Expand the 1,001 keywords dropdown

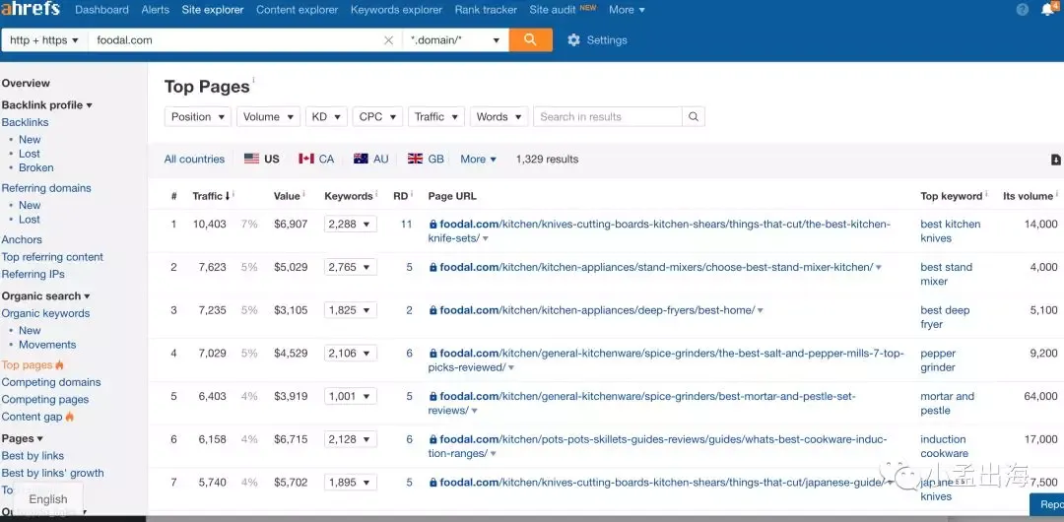[350, 396]
